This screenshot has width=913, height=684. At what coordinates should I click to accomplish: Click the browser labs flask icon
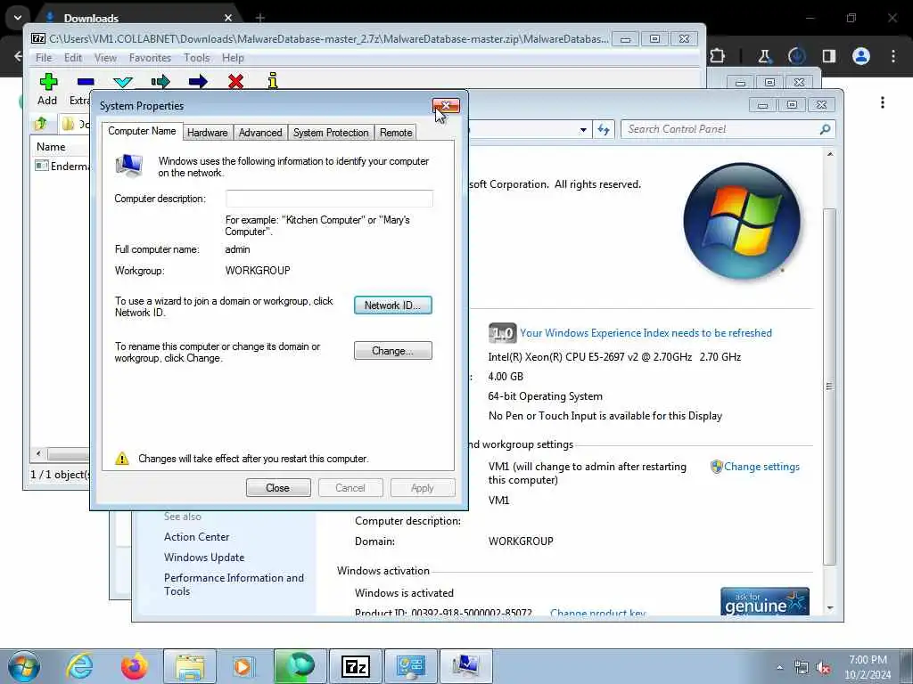764,56
